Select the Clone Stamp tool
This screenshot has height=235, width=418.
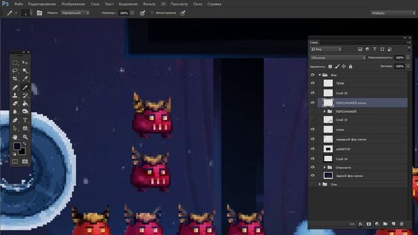pyautogui.click(x=15, y=95)
